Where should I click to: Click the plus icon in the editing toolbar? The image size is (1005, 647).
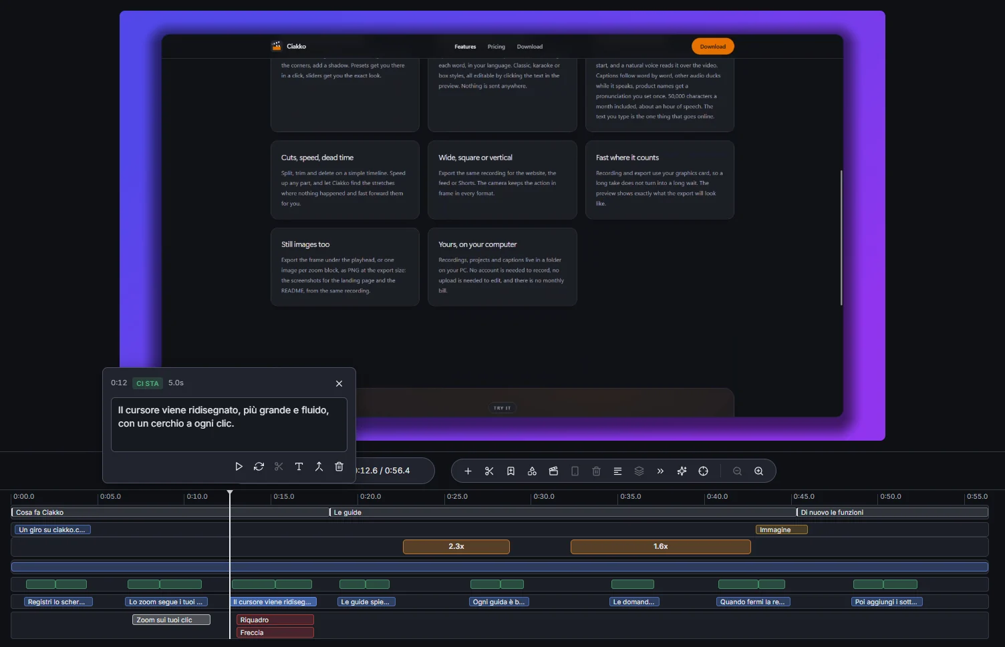coord(468,471)
